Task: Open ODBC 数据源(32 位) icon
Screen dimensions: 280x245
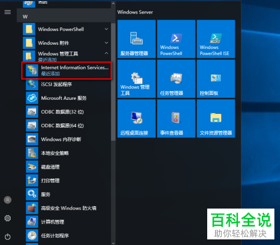Action: coord(32,112)
